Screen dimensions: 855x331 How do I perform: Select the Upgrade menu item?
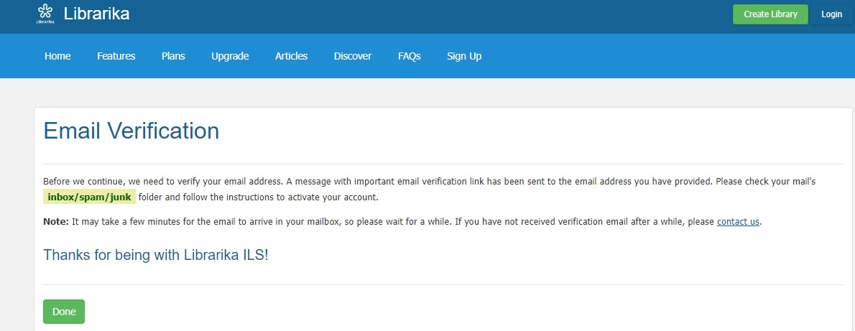tap(230, 56)
